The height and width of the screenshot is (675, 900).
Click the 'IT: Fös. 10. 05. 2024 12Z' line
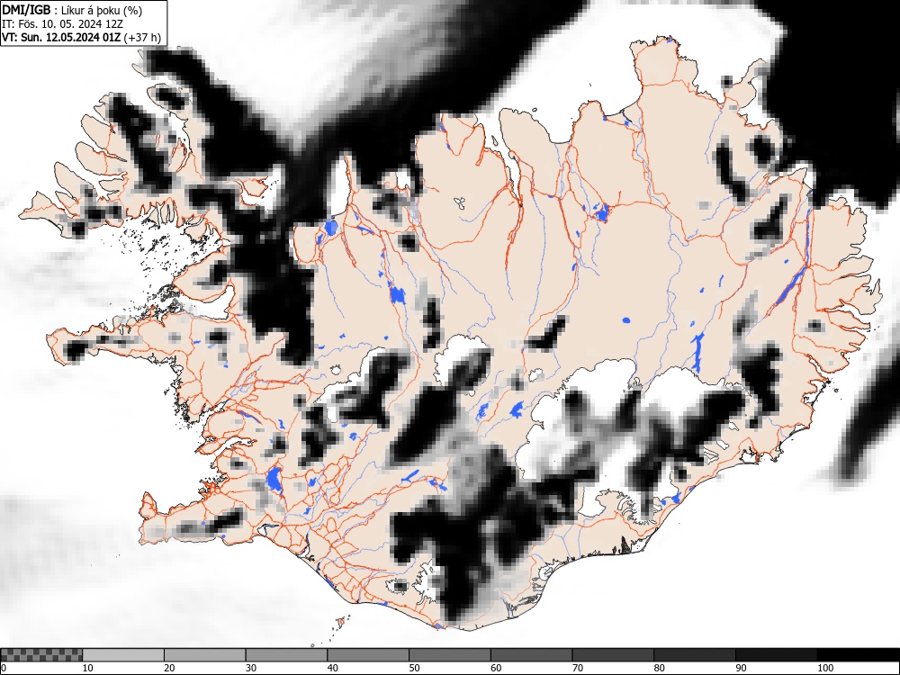point(62,24)
